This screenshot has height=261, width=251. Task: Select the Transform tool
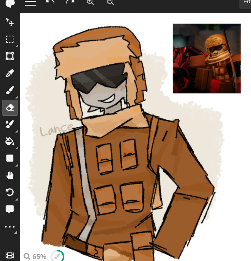tap(10, 56)
